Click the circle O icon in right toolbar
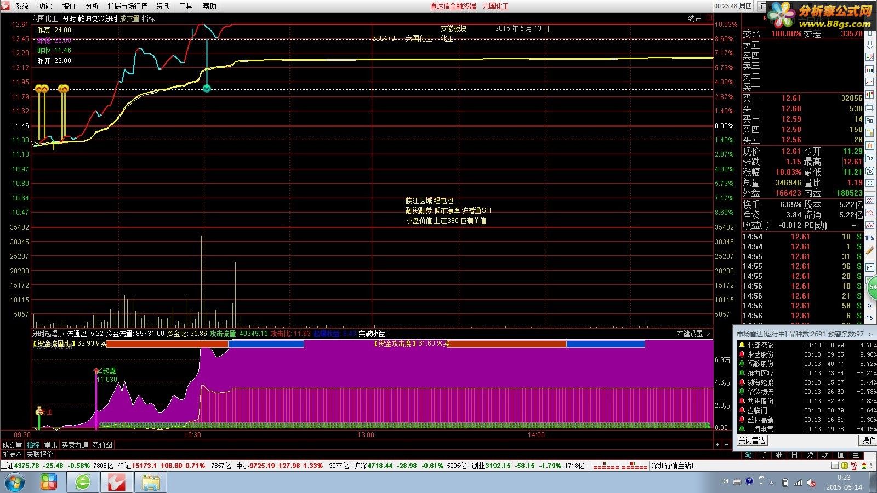 (x=870, y=183)
